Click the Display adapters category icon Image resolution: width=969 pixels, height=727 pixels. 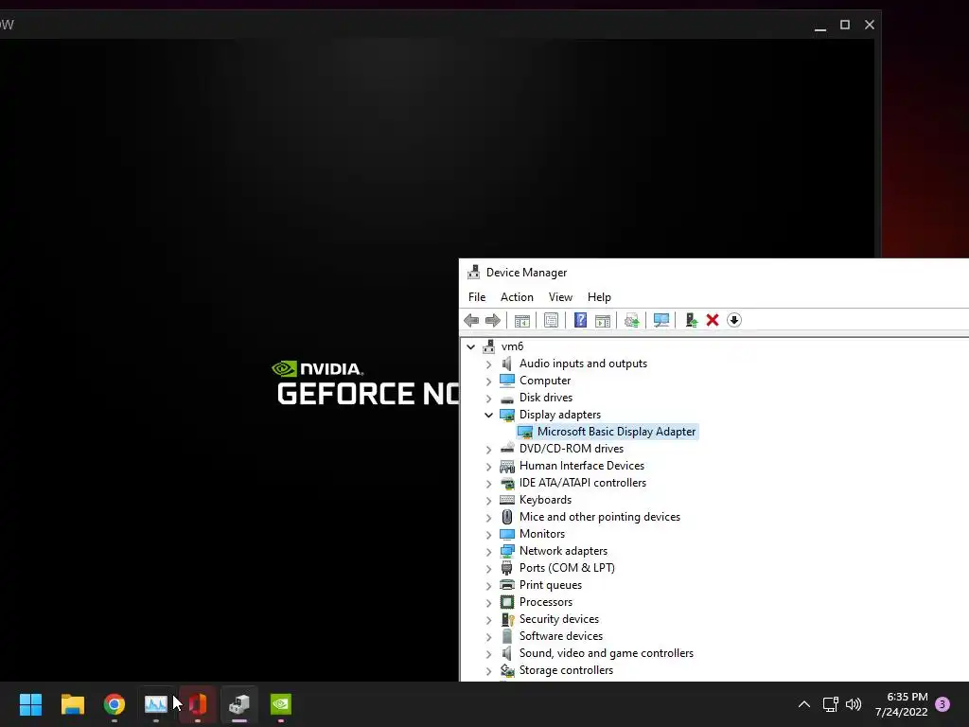pyautogui.click(x=507, y=415)
